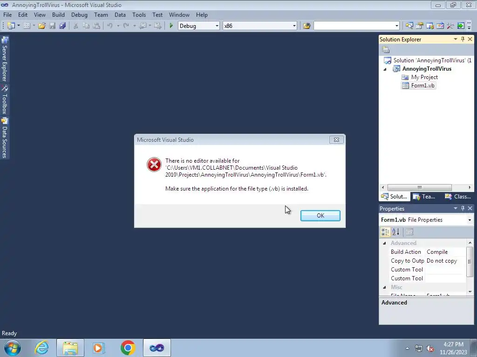Click the Cut scissors icon
Screen dimensions: 477x357
(x=76, y=26)
